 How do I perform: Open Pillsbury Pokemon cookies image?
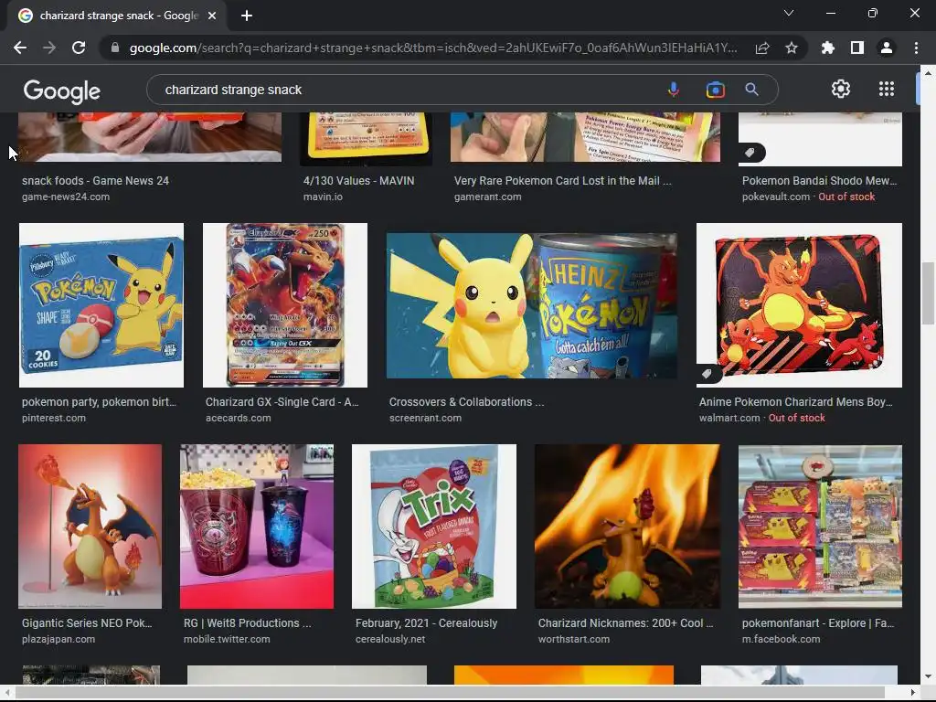pos(101,305)
